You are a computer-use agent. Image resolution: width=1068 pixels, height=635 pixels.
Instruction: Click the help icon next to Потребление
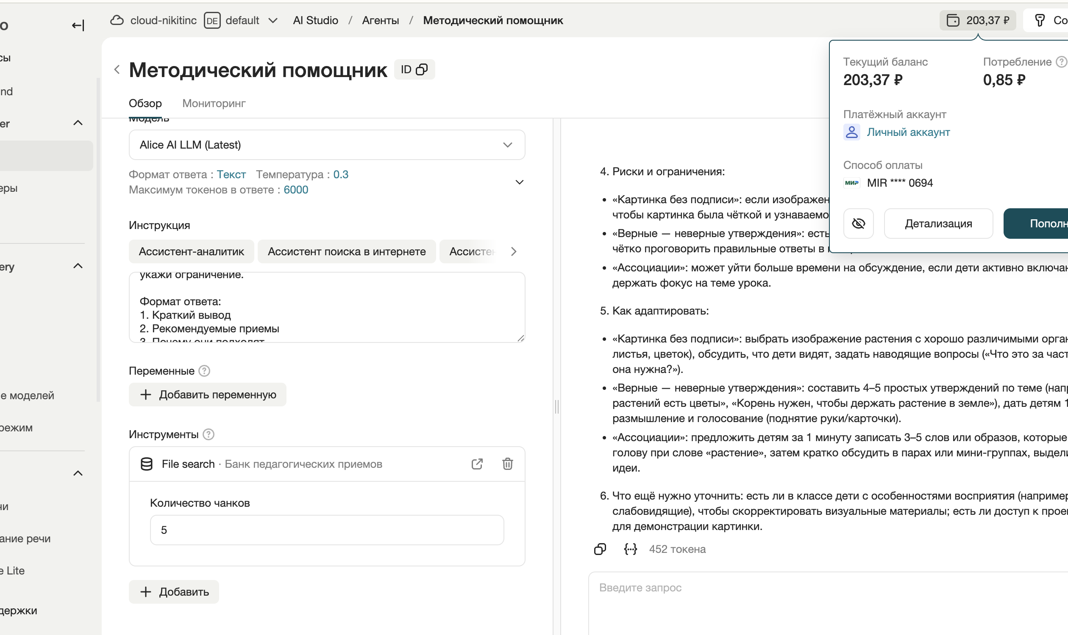[x=1061, y=62]
